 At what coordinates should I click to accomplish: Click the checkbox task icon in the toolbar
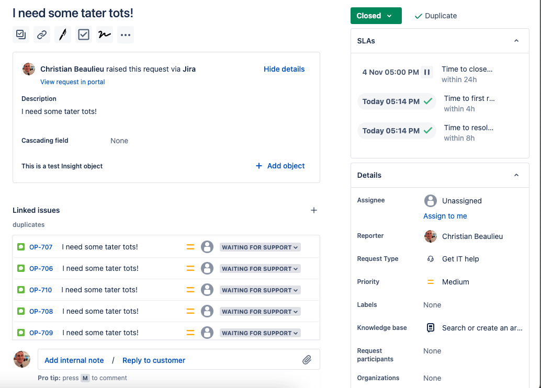(x=83, y=35)
